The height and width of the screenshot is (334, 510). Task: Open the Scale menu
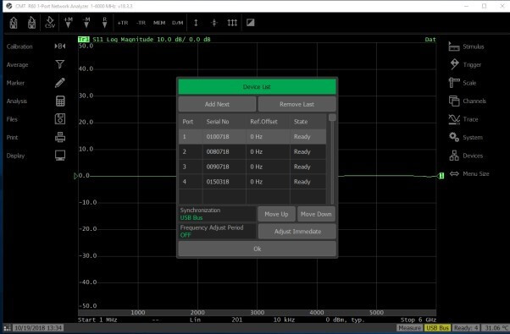point(469,83)
